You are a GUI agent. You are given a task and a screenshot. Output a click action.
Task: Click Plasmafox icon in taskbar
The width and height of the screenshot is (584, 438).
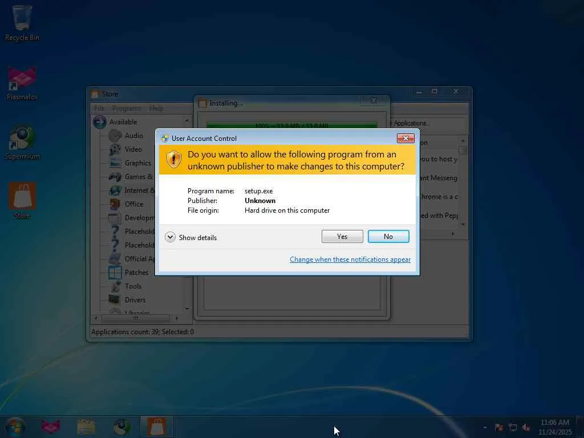pyautogui.click(x=50, y=427)
